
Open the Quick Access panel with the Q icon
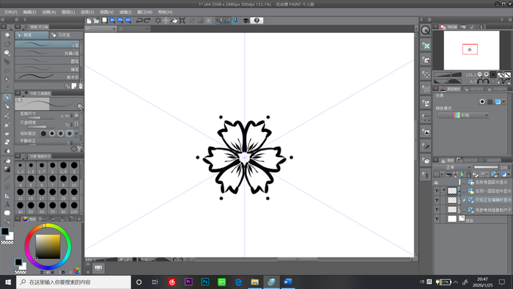[425, 30]
